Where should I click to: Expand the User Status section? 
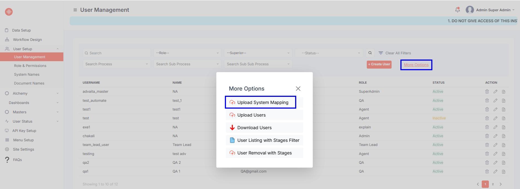(32, 121)
